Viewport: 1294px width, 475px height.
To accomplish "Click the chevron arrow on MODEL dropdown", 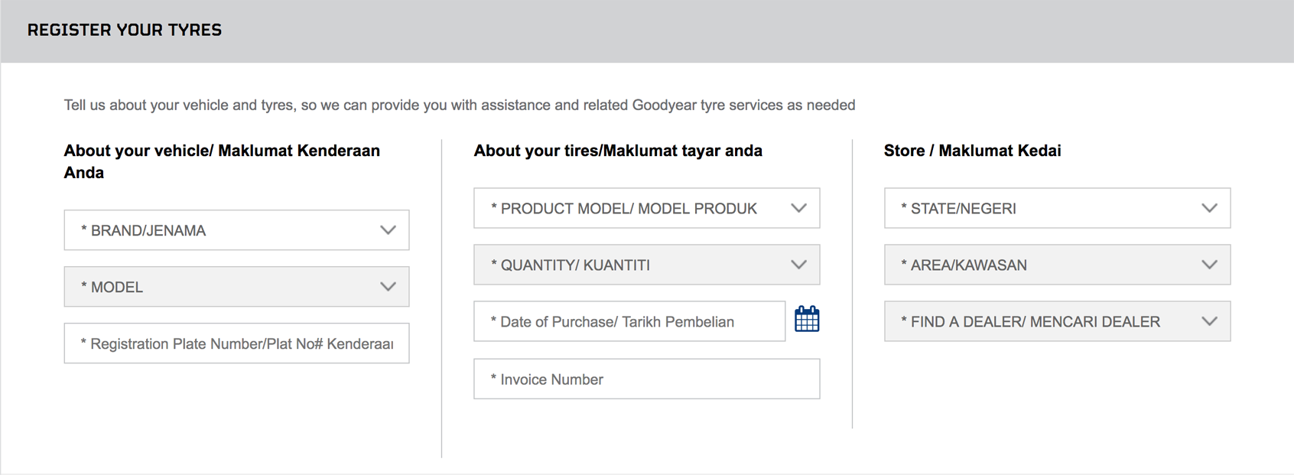I will coord(388,287).
